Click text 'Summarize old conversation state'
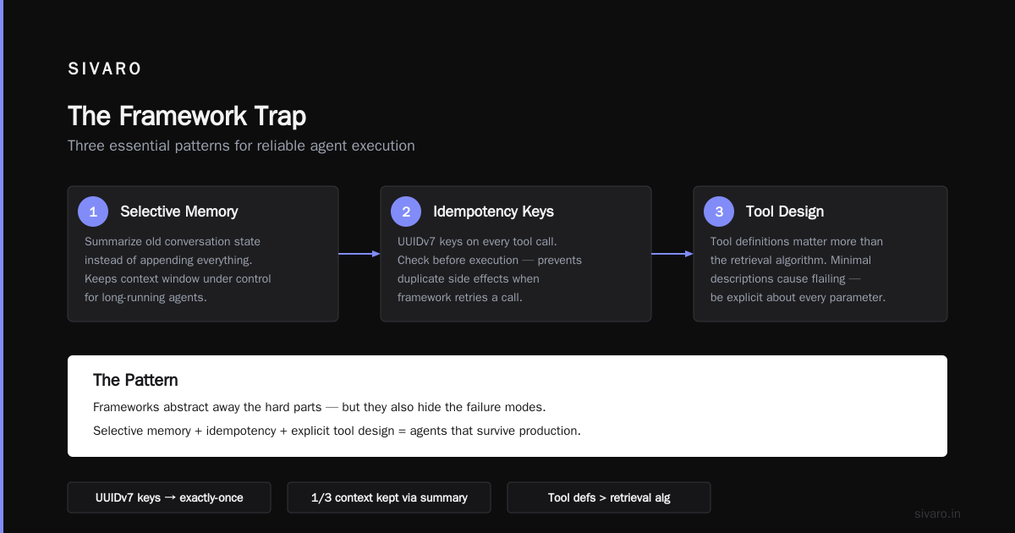Screen dimensions: 1015x533 click(173, 242)
